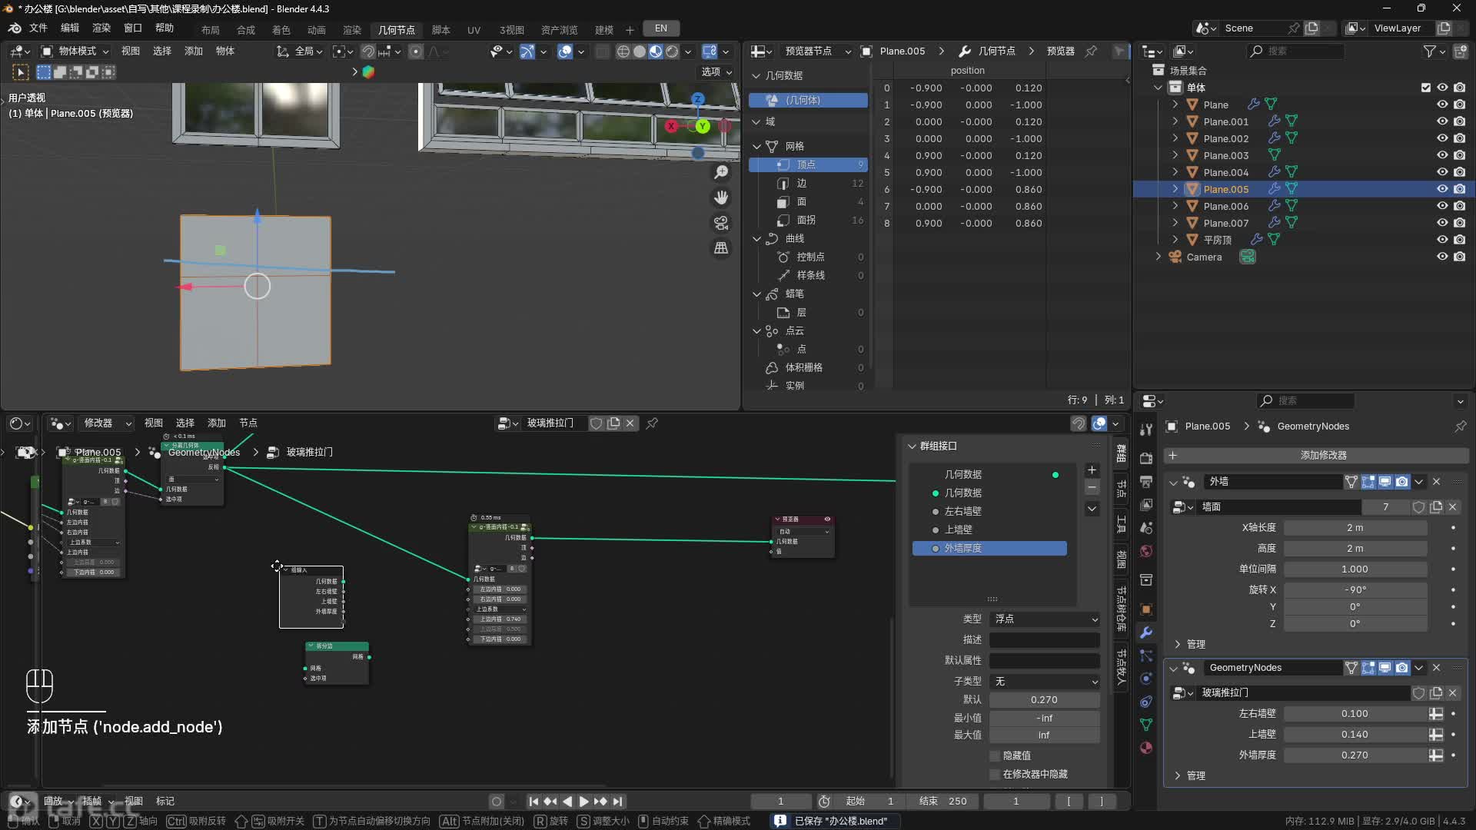This screenshot has height=830, width=1476.
Task: Select 边 domain in spreadsheet
Action: click(808, 183)
